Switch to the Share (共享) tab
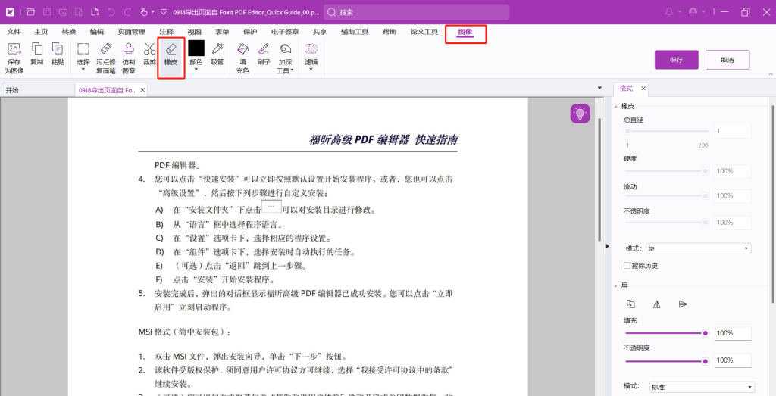This screenshot has height=396, width=776. click(320, 32)
